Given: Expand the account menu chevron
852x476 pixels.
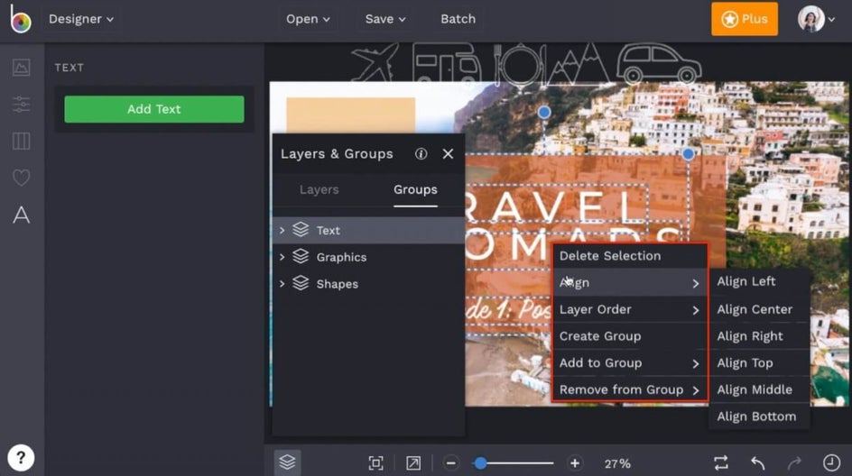Looking at the screenshot, I should (x=831, y=20).
